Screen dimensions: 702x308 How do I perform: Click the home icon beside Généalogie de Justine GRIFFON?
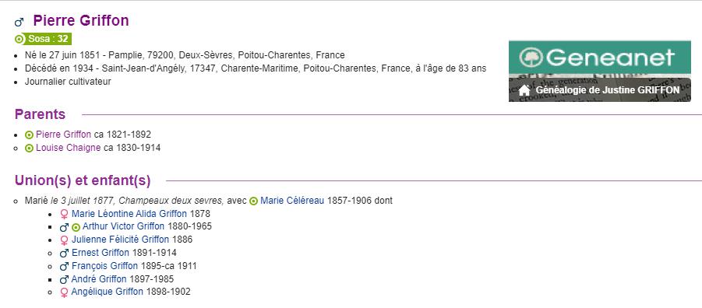click(524, 90)
